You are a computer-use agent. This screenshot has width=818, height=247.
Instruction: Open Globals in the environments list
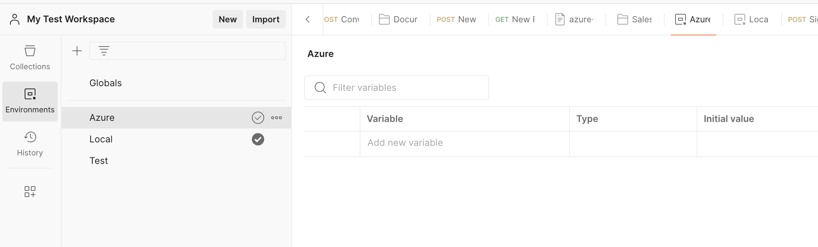(106, 83)
